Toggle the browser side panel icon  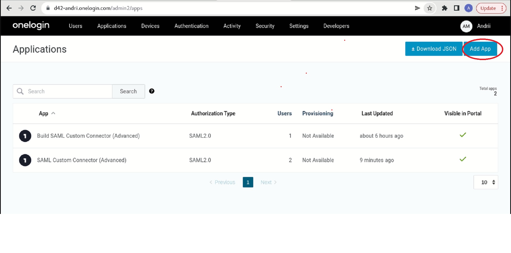tap(456, 8)
